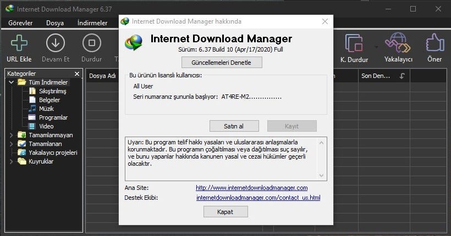Select the Müzik note icon
The width and height of the screenshot is (451, 236).
pyautogui.click(x=32, y=109)
